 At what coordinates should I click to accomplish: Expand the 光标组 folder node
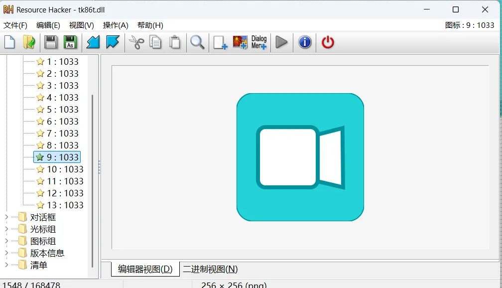coord(6,229)
